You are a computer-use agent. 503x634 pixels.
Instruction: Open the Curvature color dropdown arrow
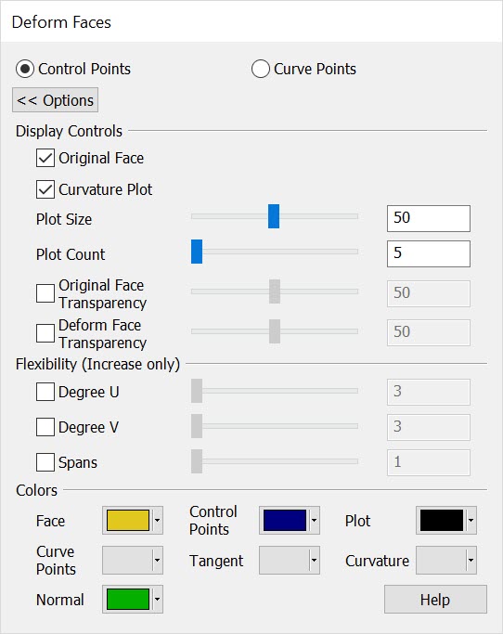[471, 560]
